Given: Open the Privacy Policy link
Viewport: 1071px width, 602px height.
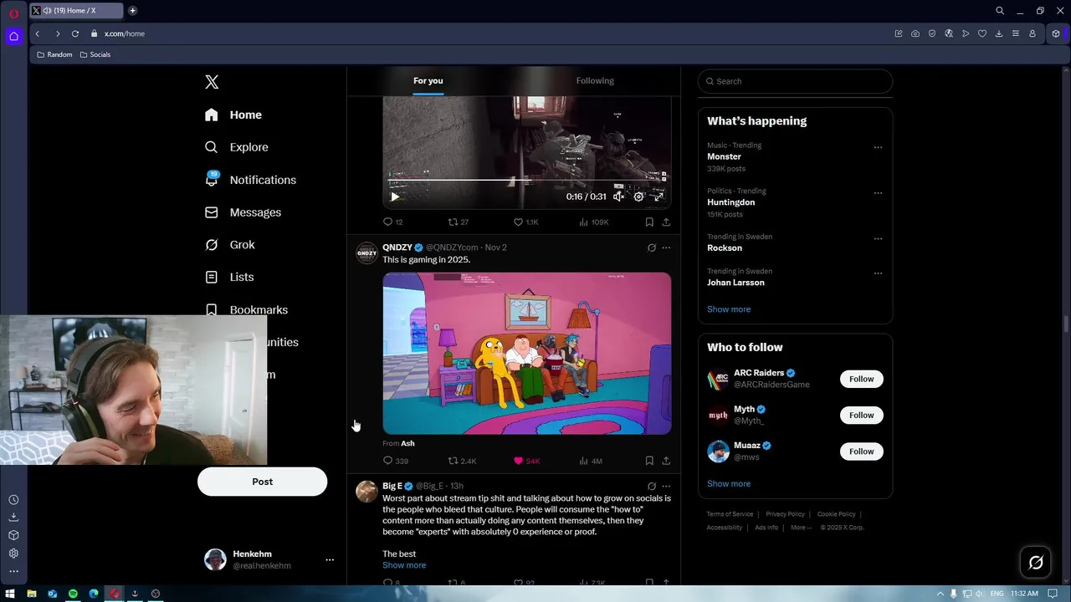Looking at the screenshot, I should coord(785,514).
